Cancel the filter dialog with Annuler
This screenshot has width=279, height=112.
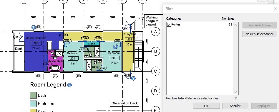[235, 106]
